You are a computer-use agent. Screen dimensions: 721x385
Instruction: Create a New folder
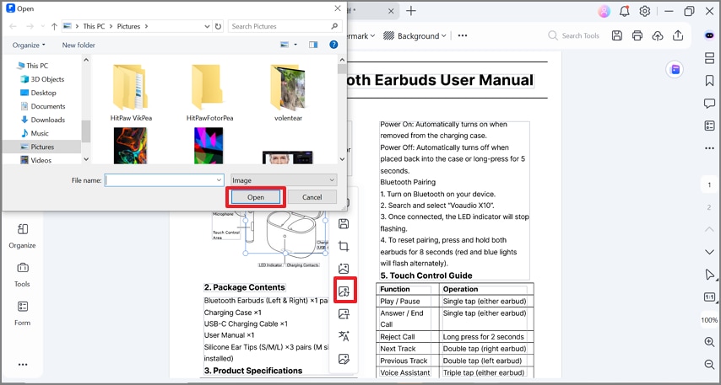coord(79,45)
